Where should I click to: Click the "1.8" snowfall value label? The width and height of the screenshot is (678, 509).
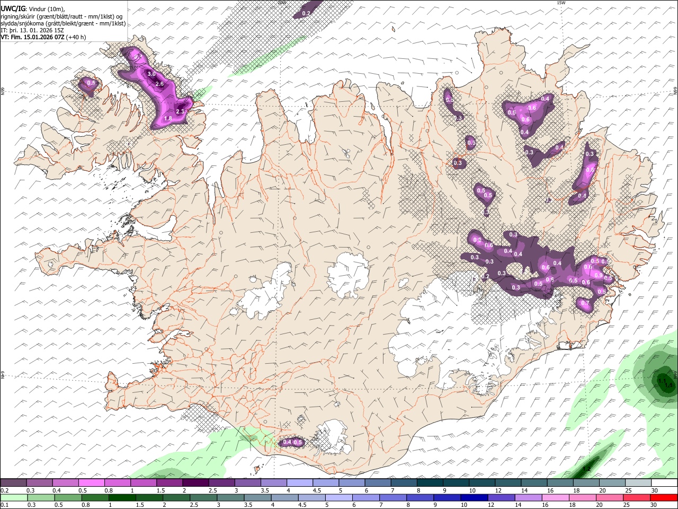click(168, 119)
